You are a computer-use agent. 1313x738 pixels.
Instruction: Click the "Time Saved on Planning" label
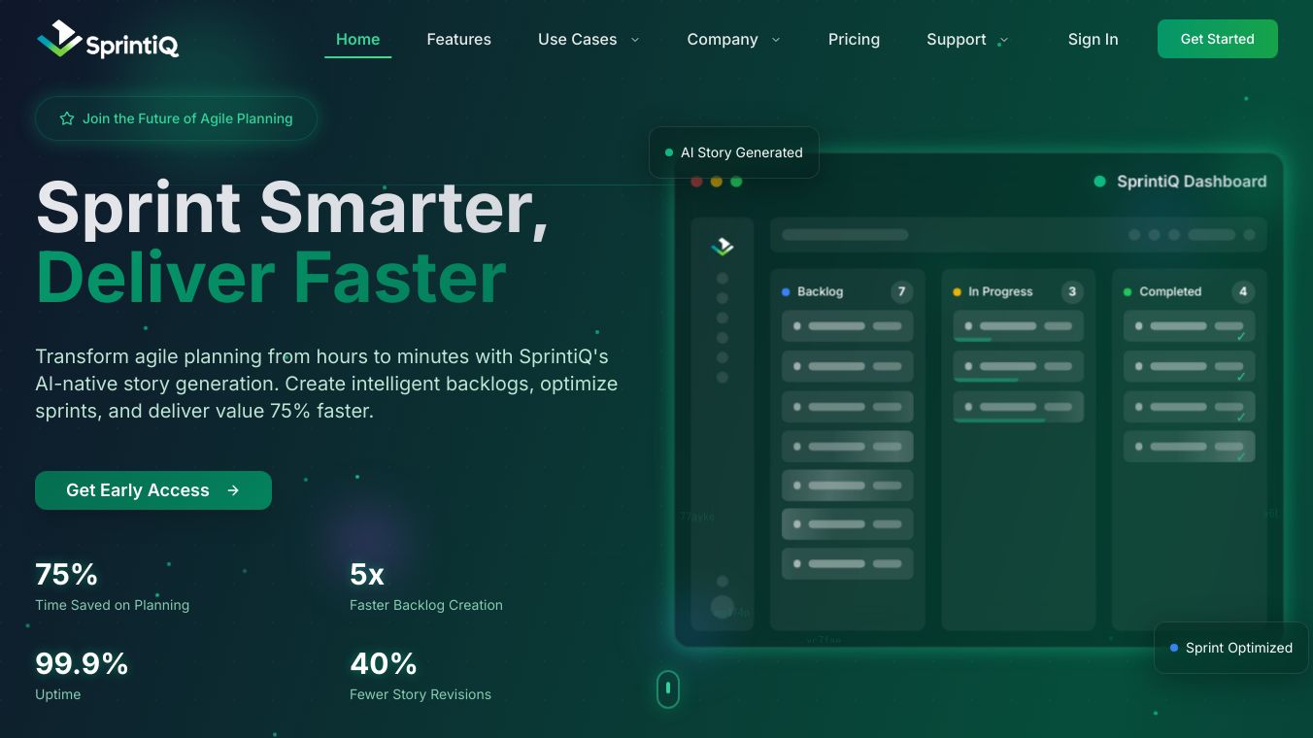113,605
